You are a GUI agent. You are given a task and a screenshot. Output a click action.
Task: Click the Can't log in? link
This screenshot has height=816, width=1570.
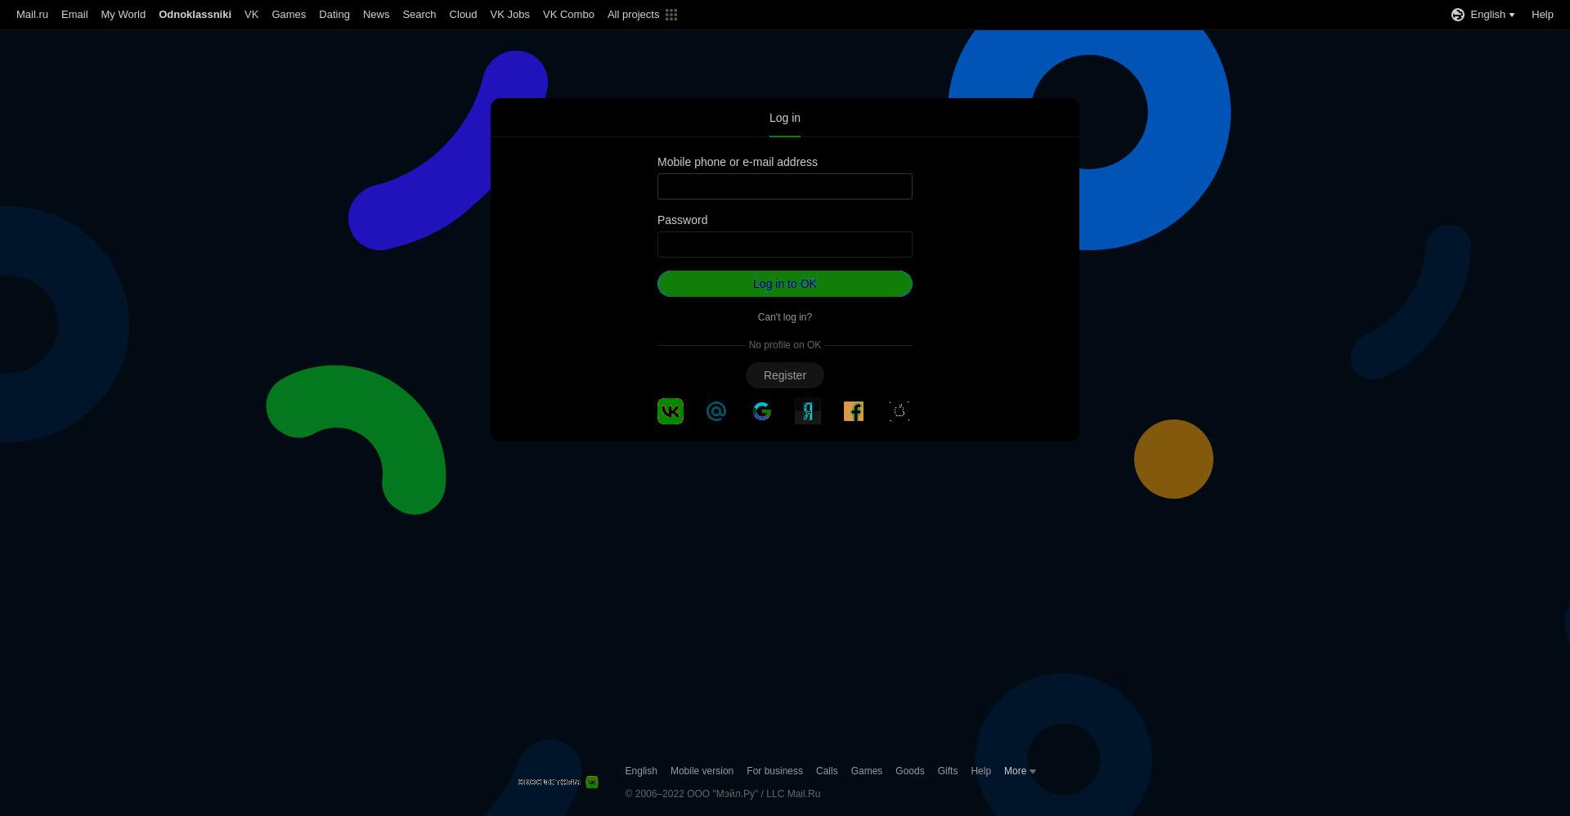coord(785,317)
